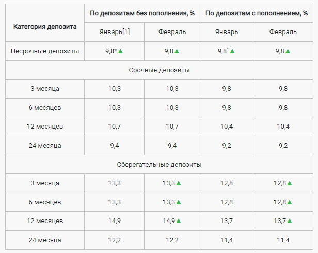
Task: Click the 'Несрочные депозиты' row label
Action: 44,51
